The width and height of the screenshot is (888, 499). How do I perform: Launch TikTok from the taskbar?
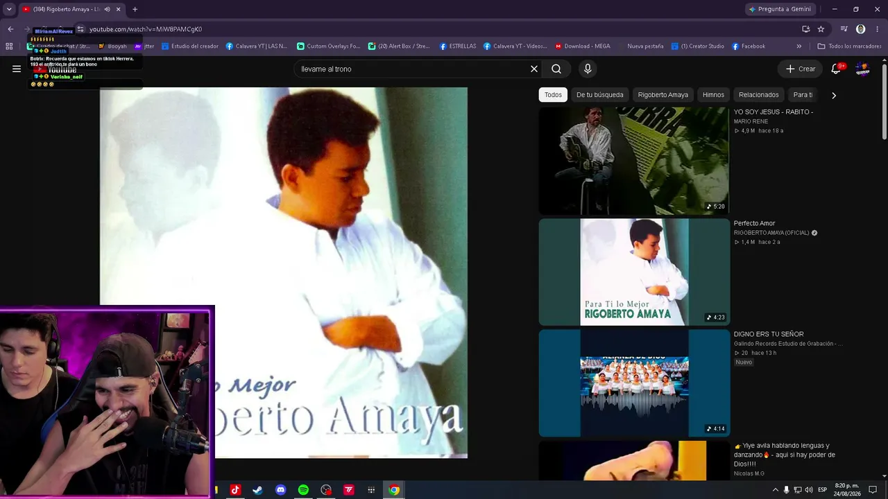[x=235, y=490]
